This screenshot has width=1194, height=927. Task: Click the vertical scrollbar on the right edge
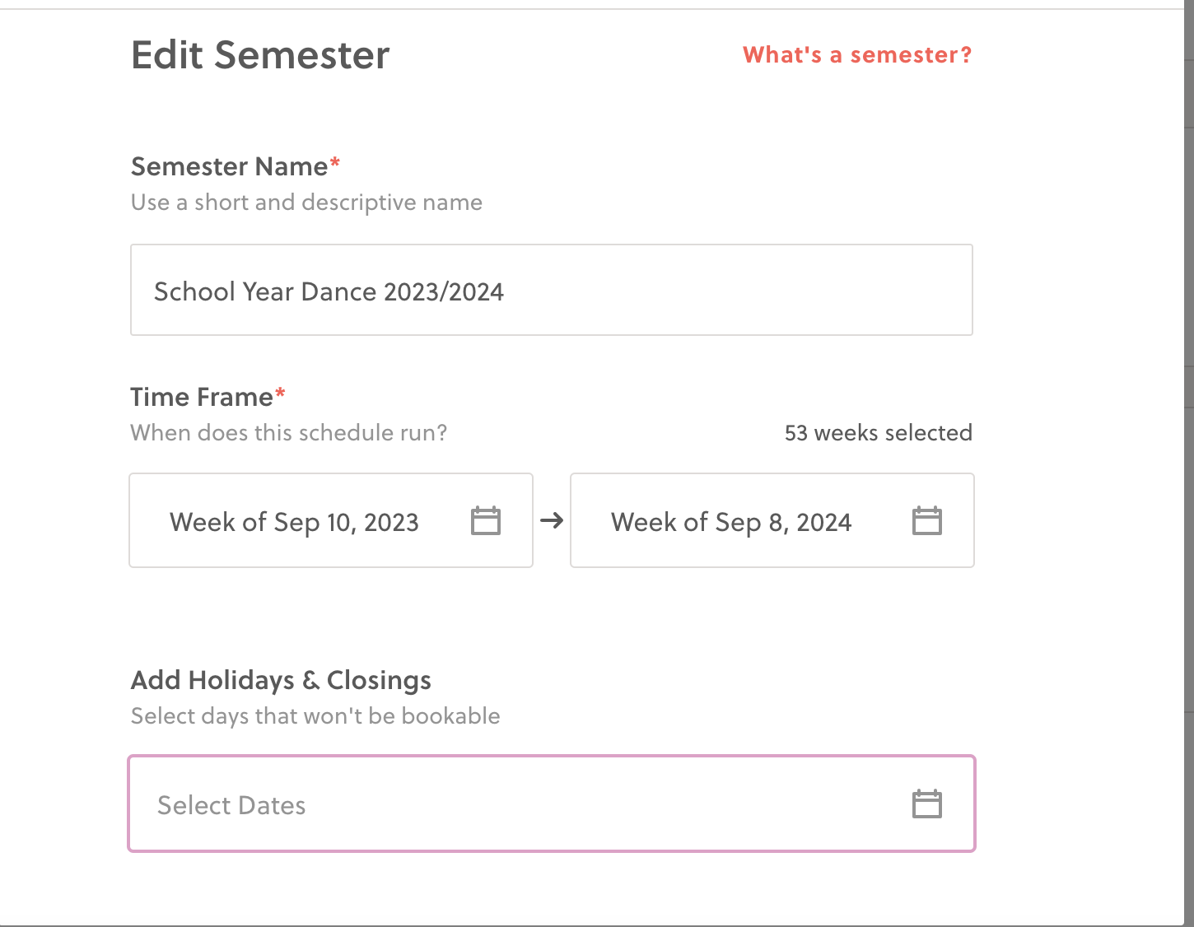click(1188, 247)
